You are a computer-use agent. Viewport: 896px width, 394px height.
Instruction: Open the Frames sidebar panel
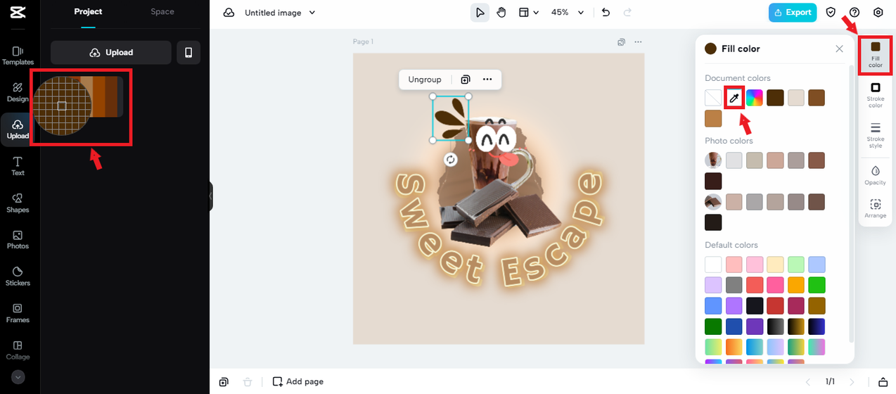point(18,313)
